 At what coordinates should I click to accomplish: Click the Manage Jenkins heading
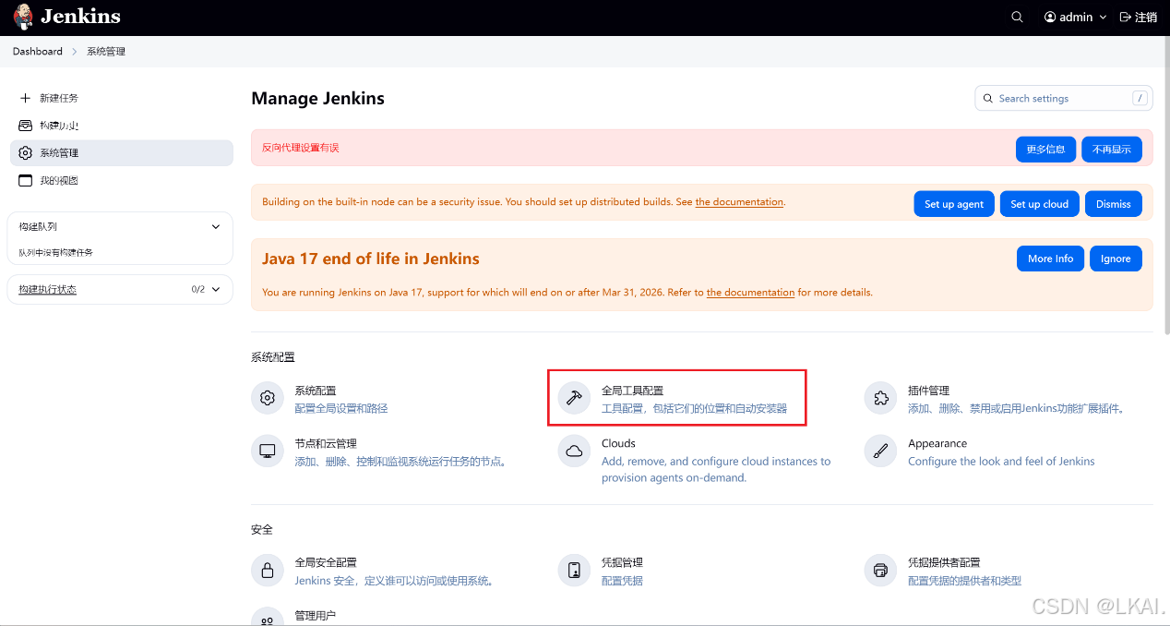click(x=317, y=99)
